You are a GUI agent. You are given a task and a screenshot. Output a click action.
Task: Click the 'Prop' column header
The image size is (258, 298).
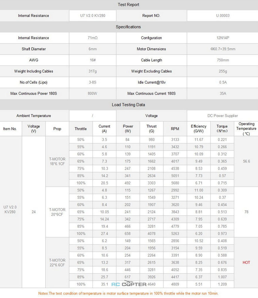coord(57,129)
